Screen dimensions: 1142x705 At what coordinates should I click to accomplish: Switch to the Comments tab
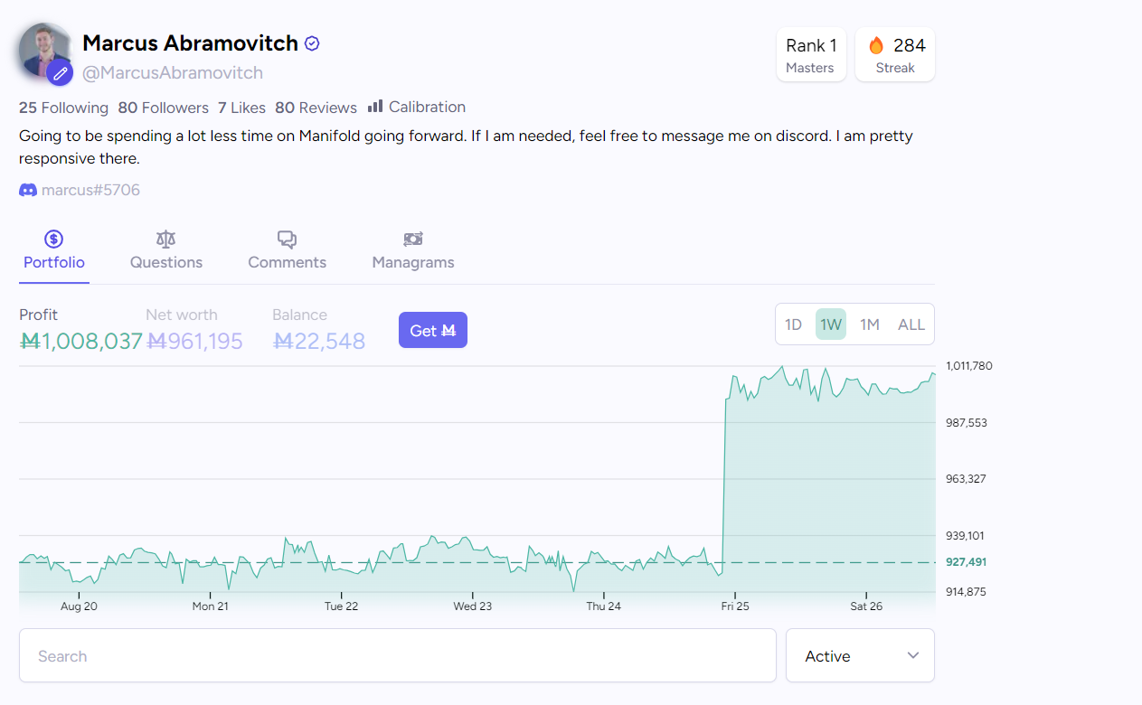coord(288,250)
